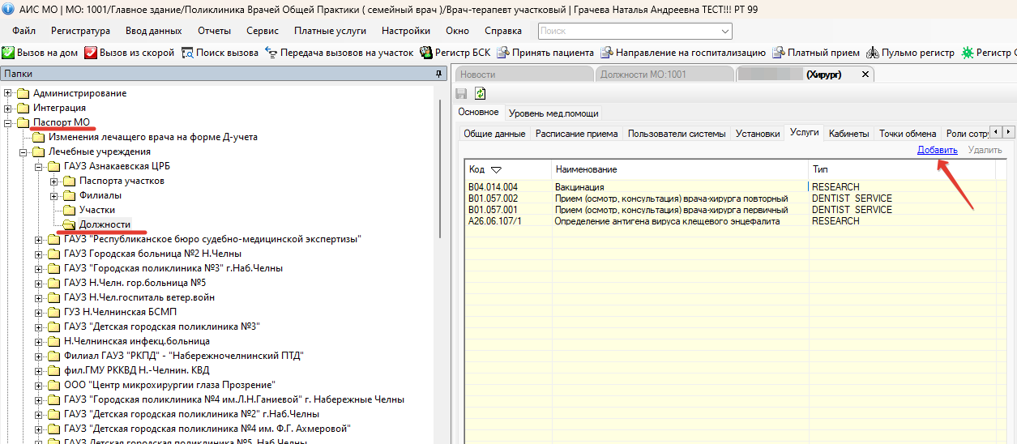This screenshot has width=1017, height=444.
Task: Click the open Должности folder icon
Action: (70, 224)
